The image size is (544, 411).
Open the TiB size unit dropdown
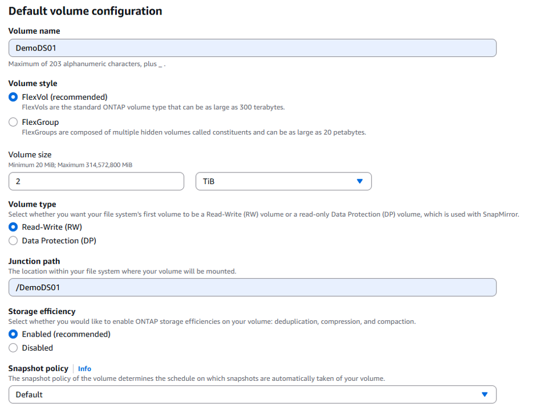pos(283,182)
